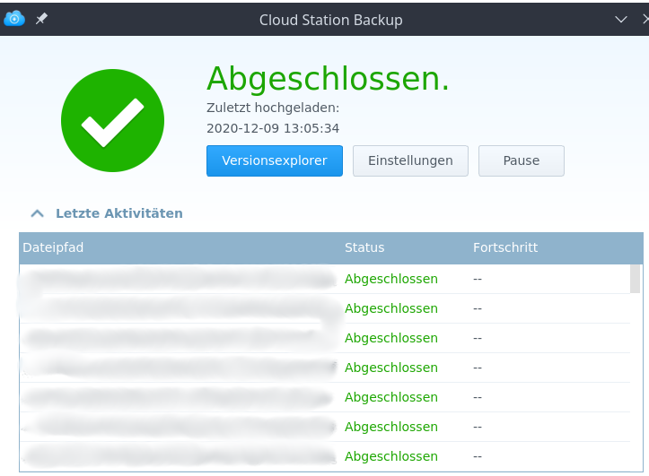
Task: Click the green checkmark status icon
Action: [x=112, y=121]
